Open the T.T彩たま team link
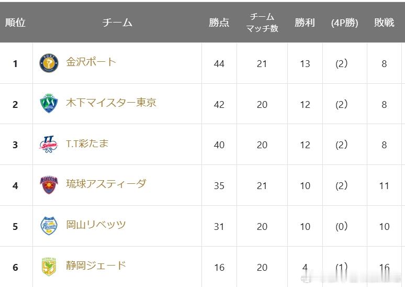This screenshot has height=287, width=405. point(87,144)
